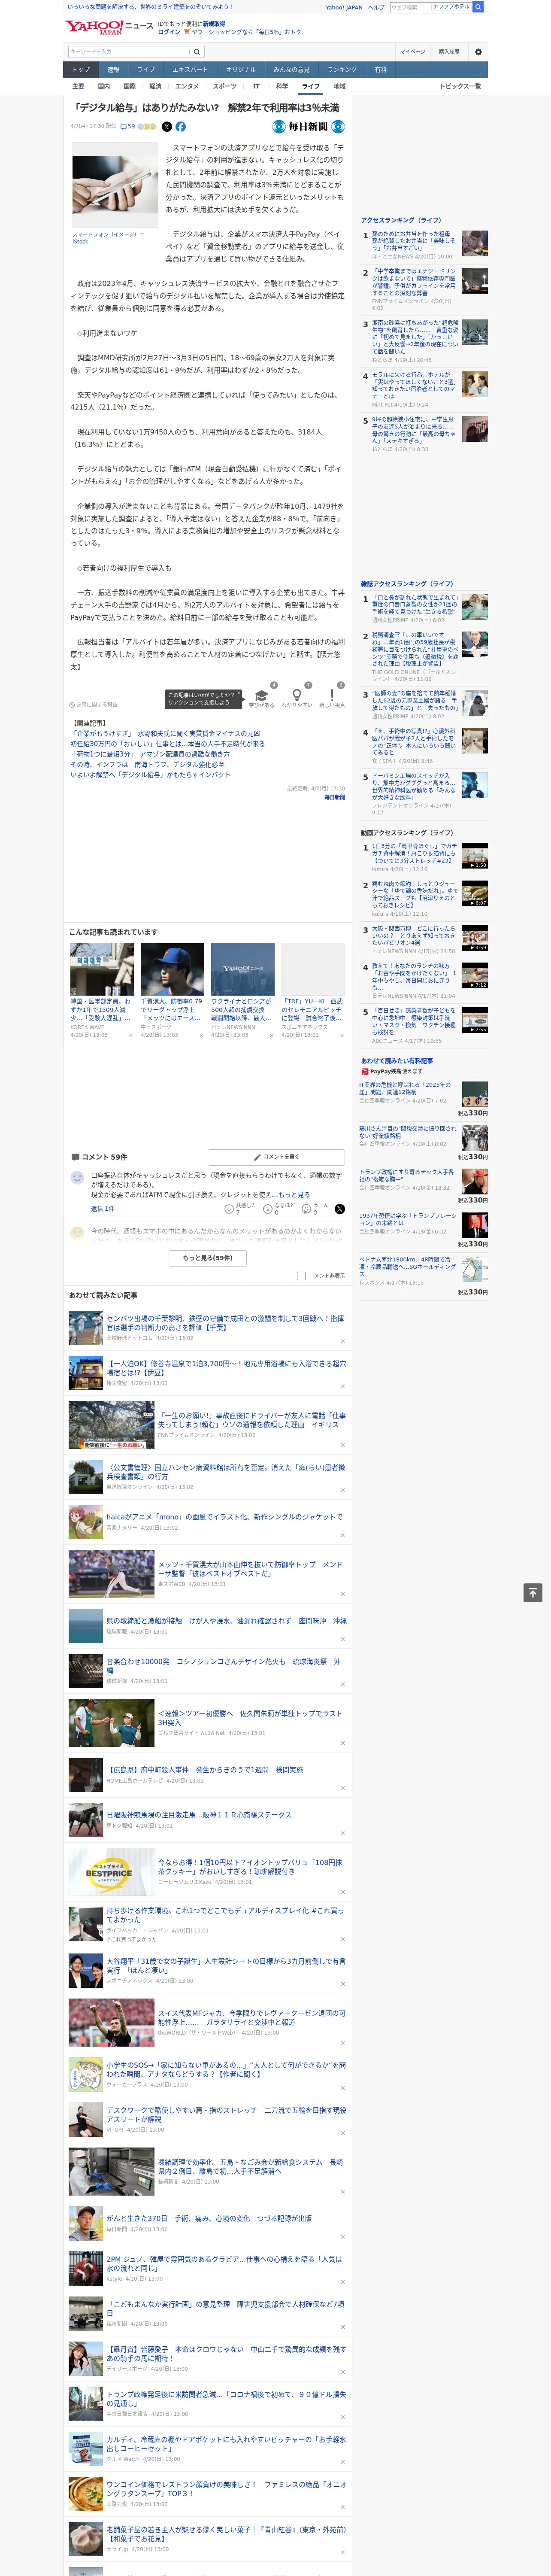Screen dimensions: 551x2576
Task: Open the 国内 category tab
Action: tap(104, 86)
